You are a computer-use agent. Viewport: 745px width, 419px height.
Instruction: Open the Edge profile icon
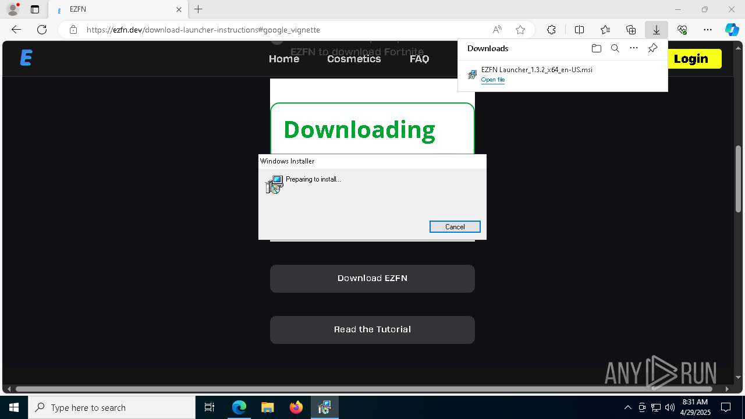pos(13,9)
